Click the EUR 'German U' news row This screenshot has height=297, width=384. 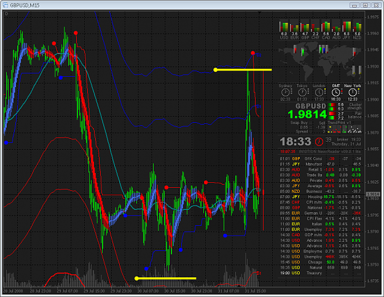point(320,213)
